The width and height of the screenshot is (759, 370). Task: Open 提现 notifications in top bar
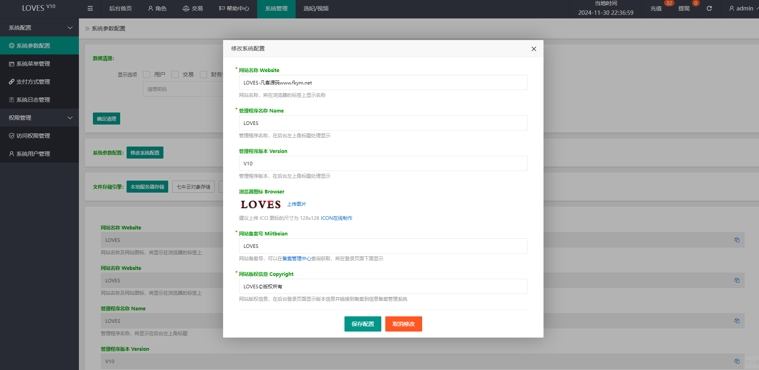pyautogui.click(x=684, y=8)
